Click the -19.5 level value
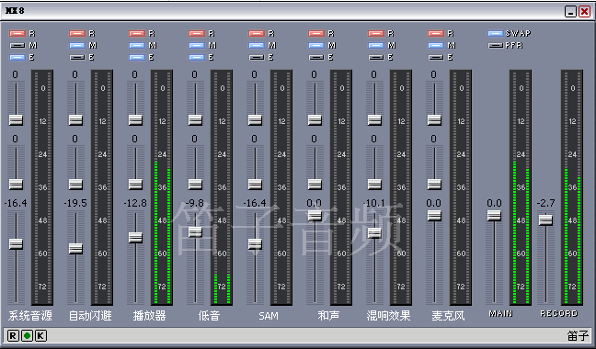The image size is (596, 349). 75,203
